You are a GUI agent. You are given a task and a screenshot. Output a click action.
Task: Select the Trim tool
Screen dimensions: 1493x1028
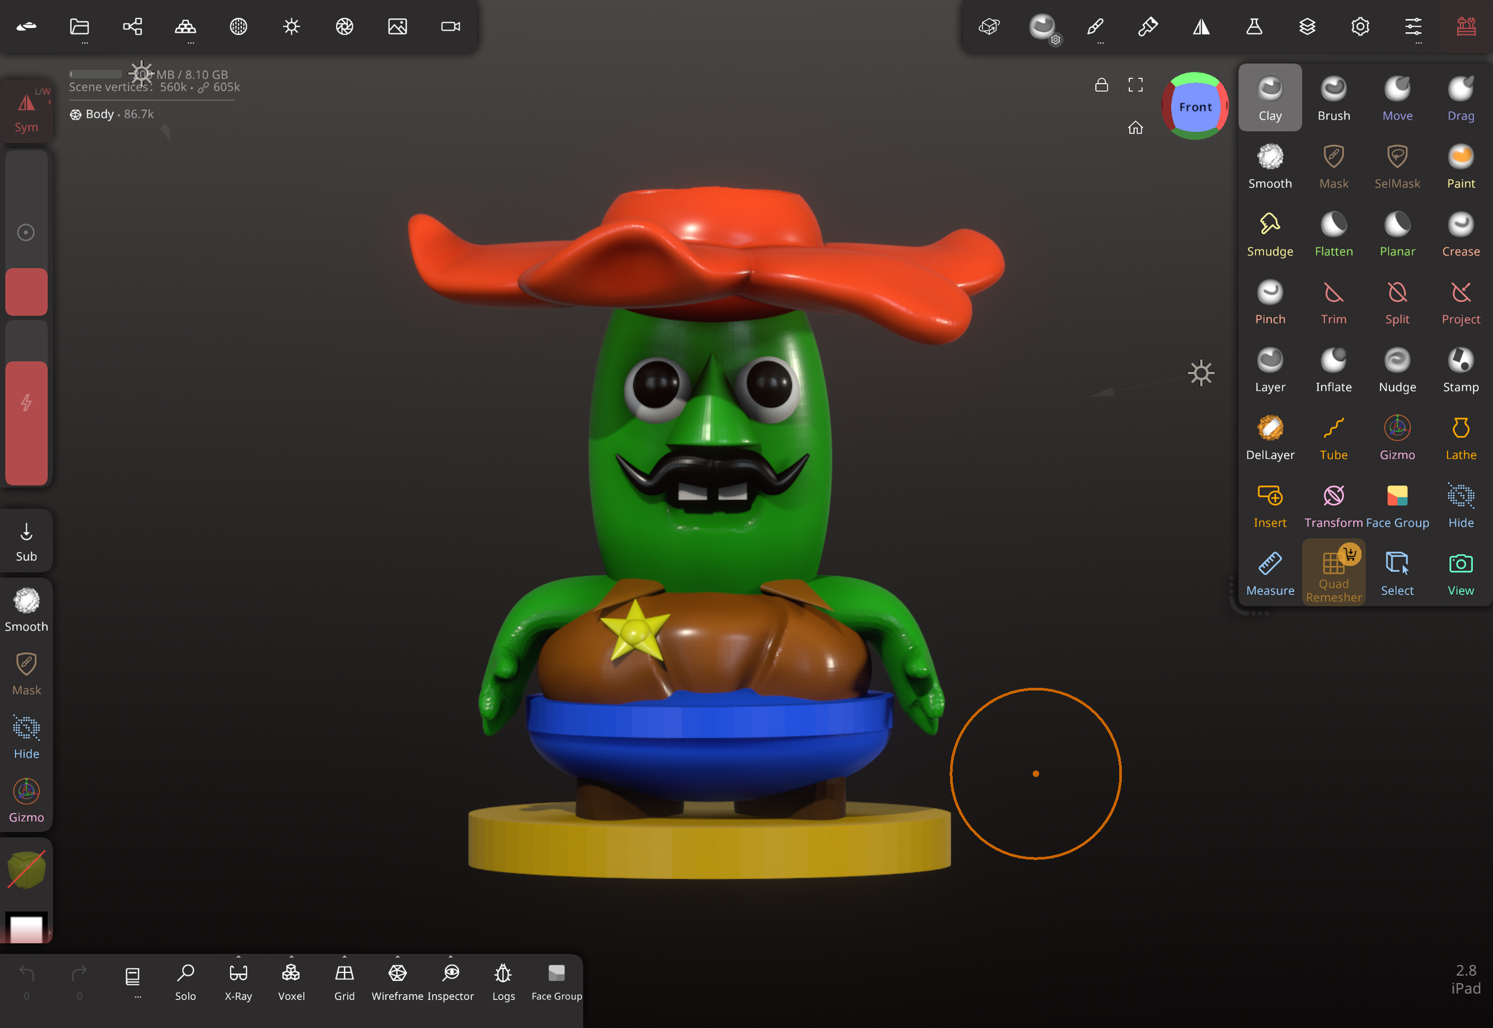click(1333, 301)
